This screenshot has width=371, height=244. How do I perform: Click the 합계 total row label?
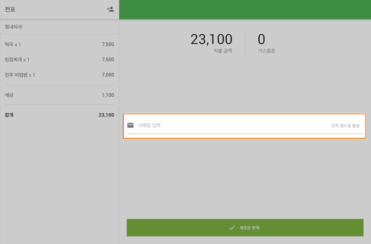9,115
